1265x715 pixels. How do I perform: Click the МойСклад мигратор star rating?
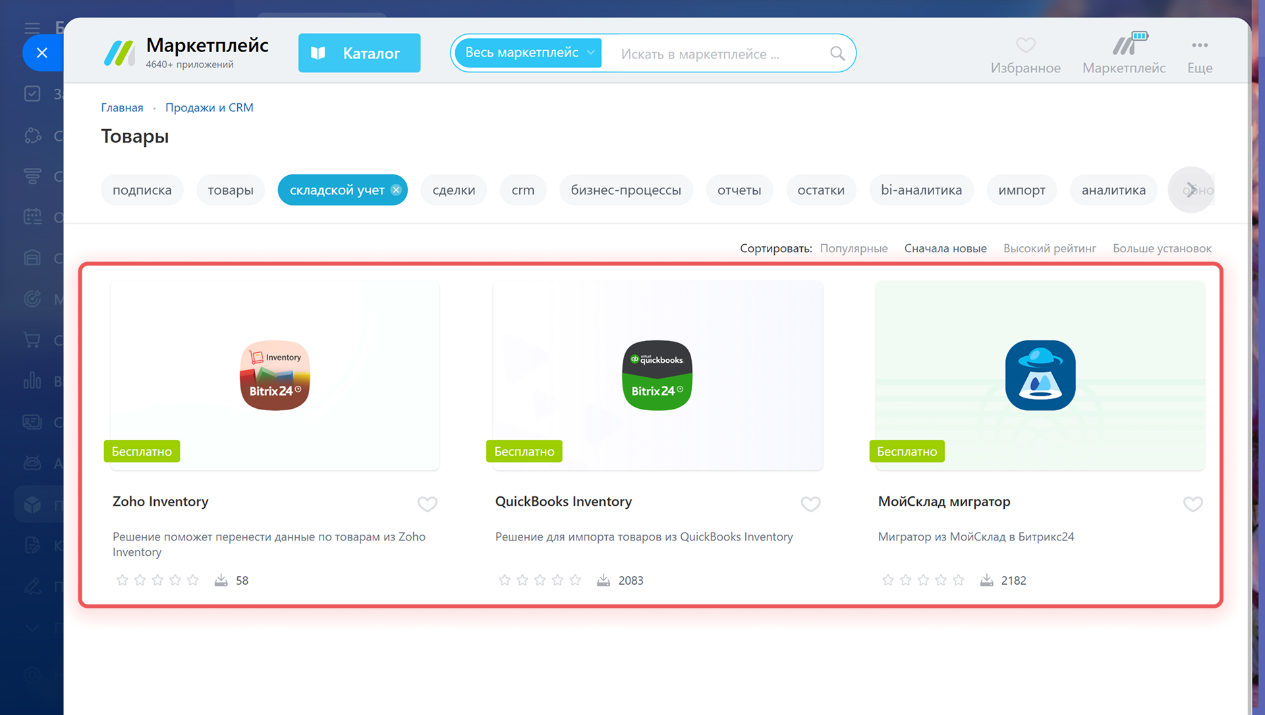(x=922, y=580)
